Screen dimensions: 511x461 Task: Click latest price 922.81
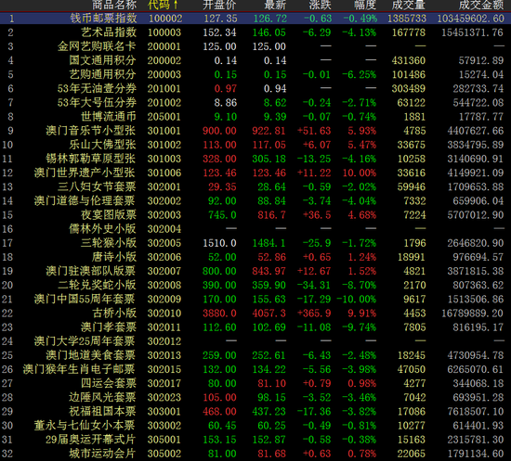pyautogui.click(x=269, y=131)
